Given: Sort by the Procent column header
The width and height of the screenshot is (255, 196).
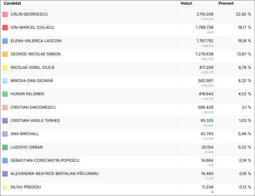Looking at the screenshot, I should pos(226,3).
